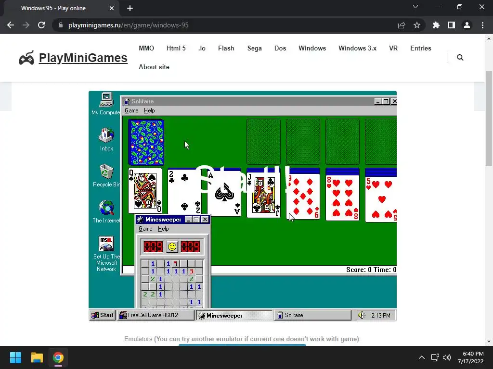Select the Eight of Hearts card
The width and height of the screenshot is (493, 369).
pyautogui.click(x=342, y=197)
